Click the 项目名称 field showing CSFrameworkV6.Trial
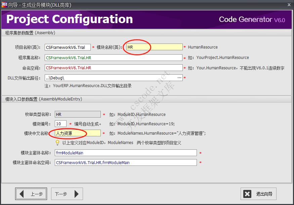Viewport: 294px width, 205px height. (67, 47)
